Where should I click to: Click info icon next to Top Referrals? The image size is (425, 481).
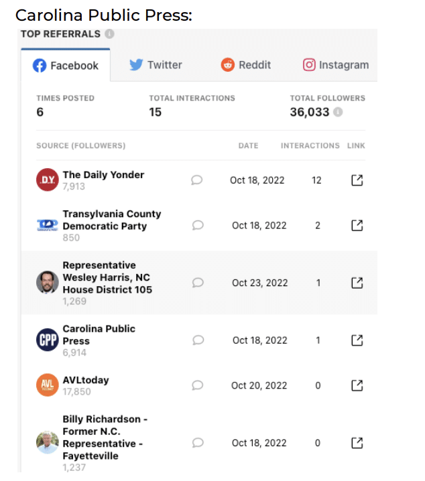(109, 33)
